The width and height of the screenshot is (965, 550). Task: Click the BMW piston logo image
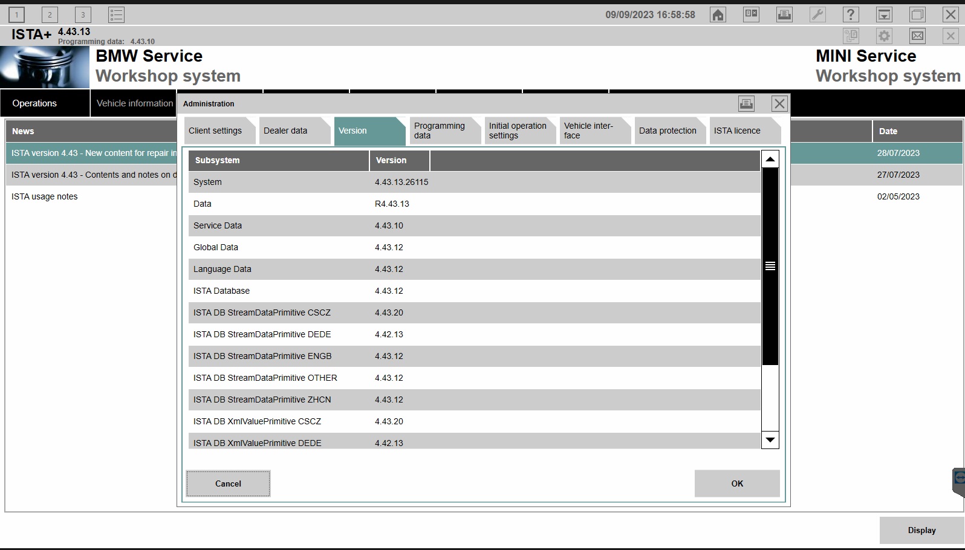point(45,67)
